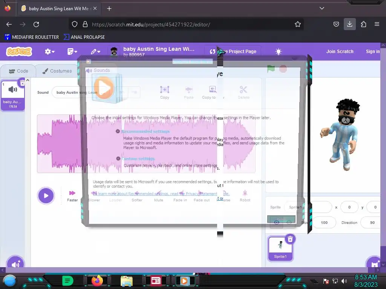Click the Scratch logo
Viewport: 386px width, 289px height.
tap(19, 52)
